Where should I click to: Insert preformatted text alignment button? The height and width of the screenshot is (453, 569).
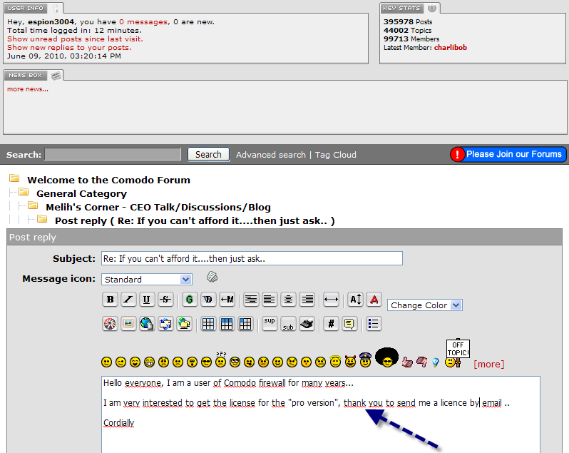tap(251, 300)
